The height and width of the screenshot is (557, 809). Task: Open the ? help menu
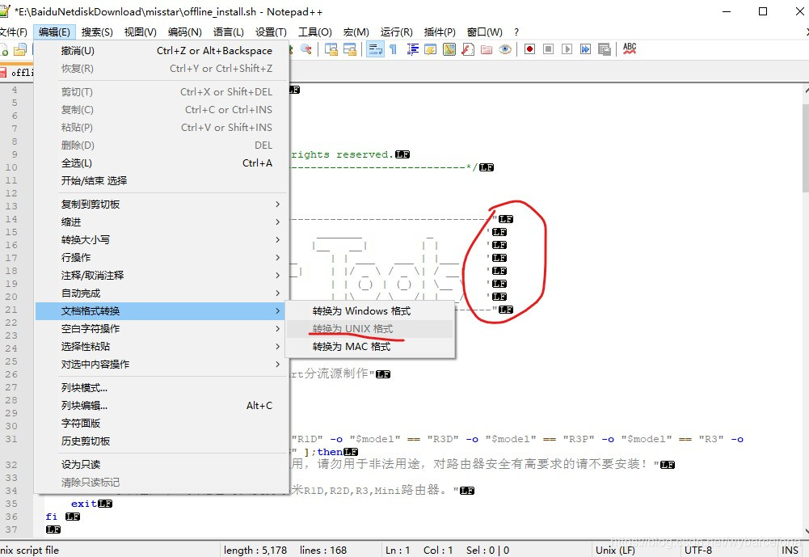click(x=516, y=32)
